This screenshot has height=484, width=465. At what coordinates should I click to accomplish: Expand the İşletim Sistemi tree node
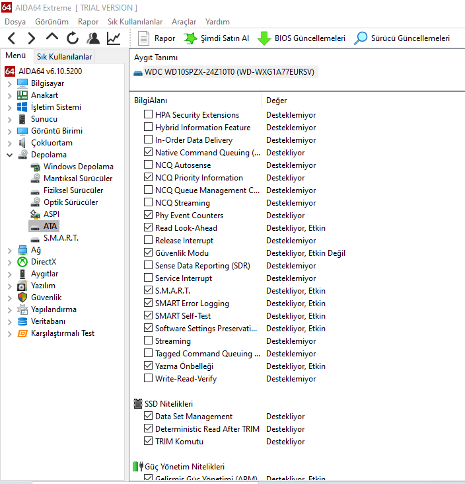click(9, 107)
